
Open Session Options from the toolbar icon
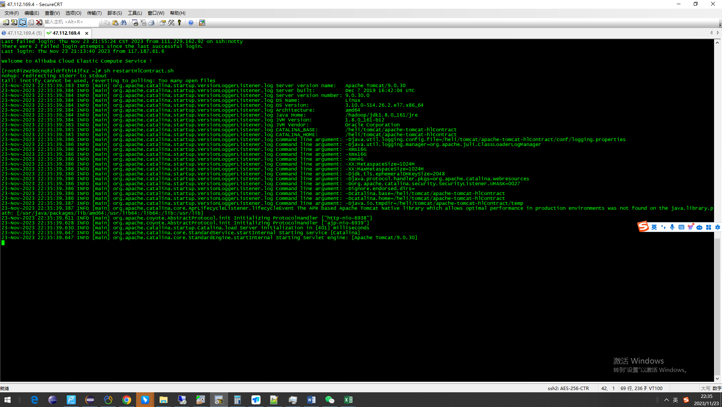(162, 23)
